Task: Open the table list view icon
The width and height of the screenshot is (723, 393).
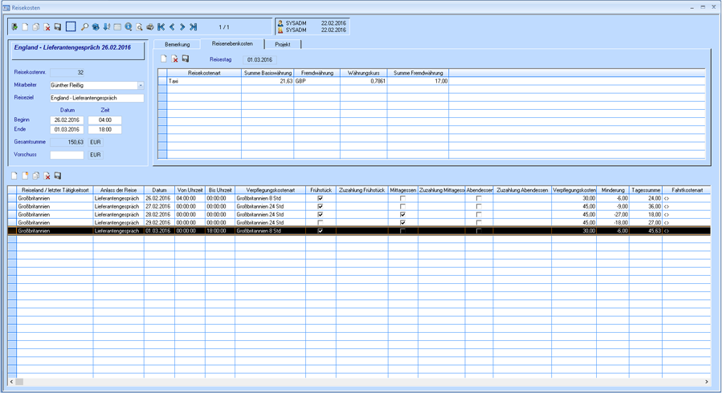Action: pyautogui.click(x=117, y=27)
